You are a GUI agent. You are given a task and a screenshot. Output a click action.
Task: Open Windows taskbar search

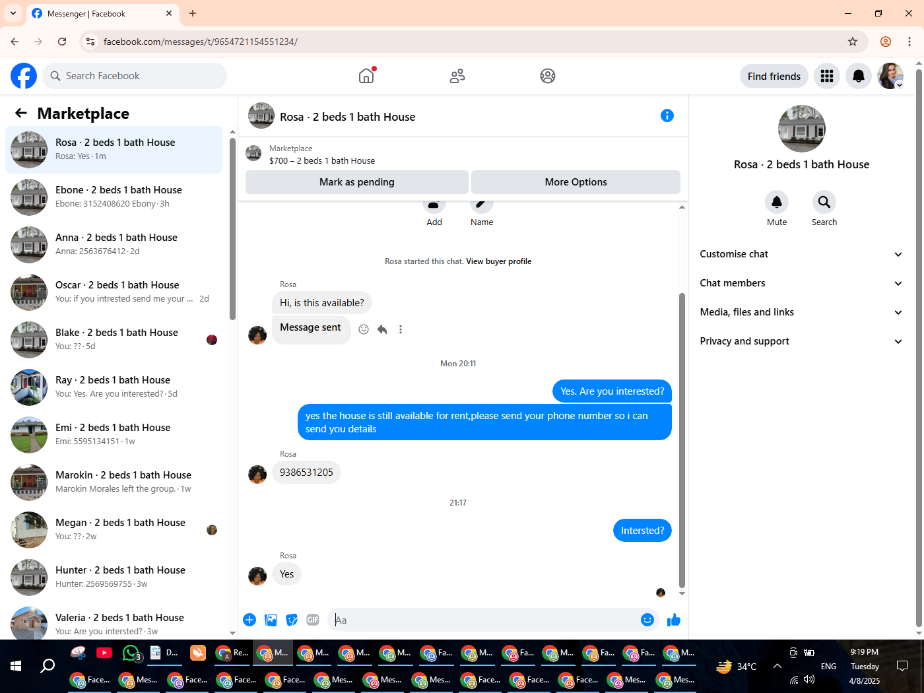click(x=48, y=666)
